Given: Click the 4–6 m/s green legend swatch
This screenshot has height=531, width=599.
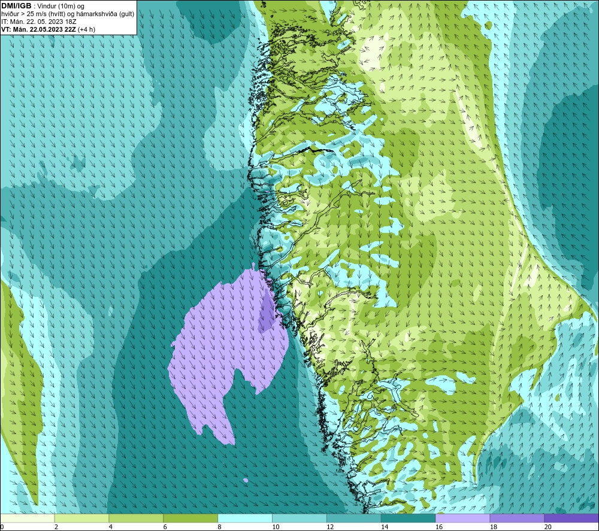Looking at the screenshot, I should pyautogui.click(x=136, y=518).
